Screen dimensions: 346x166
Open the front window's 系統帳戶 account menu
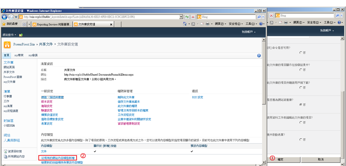(248, 32)
